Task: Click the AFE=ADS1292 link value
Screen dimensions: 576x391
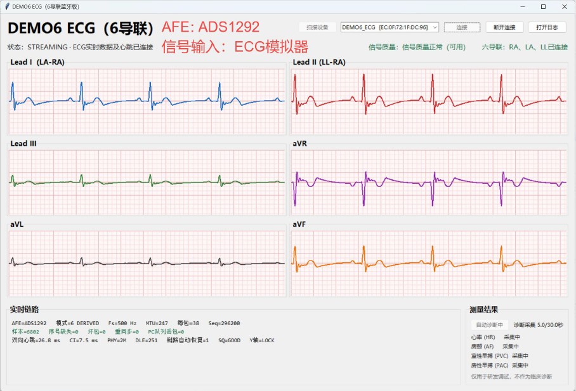Action: coord(29,323)
